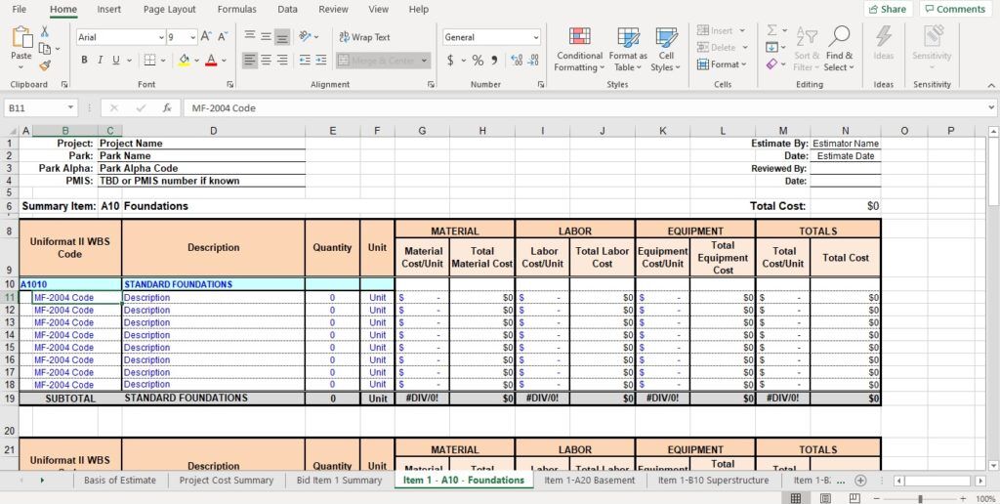Open Conditional Formatting icon

pos(579,37)
